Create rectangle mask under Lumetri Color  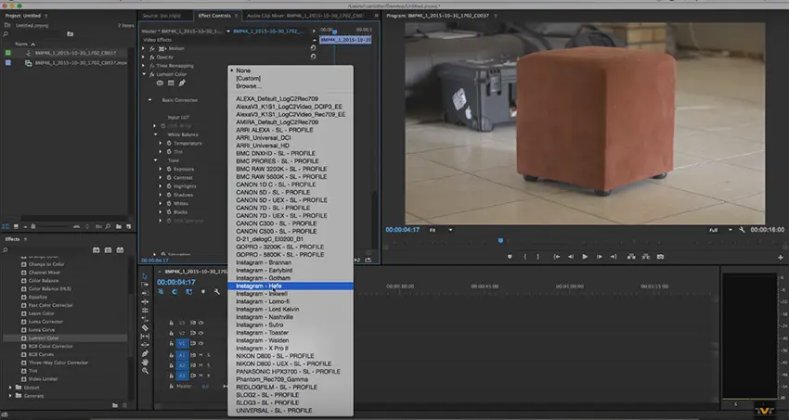coord(171,83)
